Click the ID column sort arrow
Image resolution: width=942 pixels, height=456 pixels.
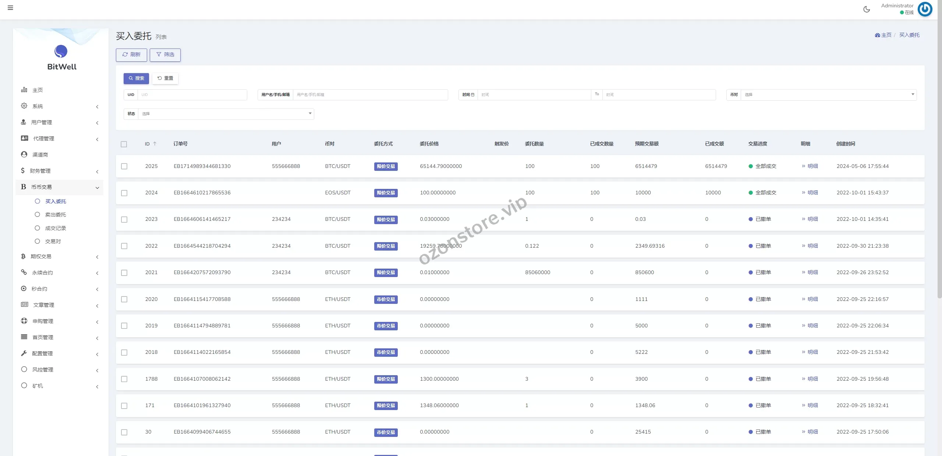155,144
